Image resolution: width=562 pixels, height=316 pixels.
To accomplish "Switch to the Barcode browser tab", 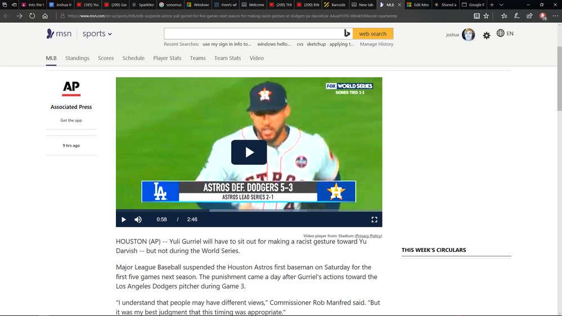I will point(335,4).
